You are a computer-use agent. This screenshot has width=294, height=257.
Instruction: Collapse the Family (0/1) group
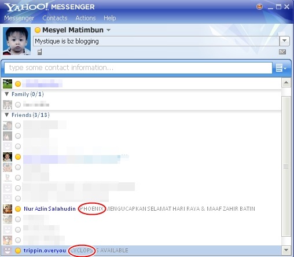pos(7,94)
